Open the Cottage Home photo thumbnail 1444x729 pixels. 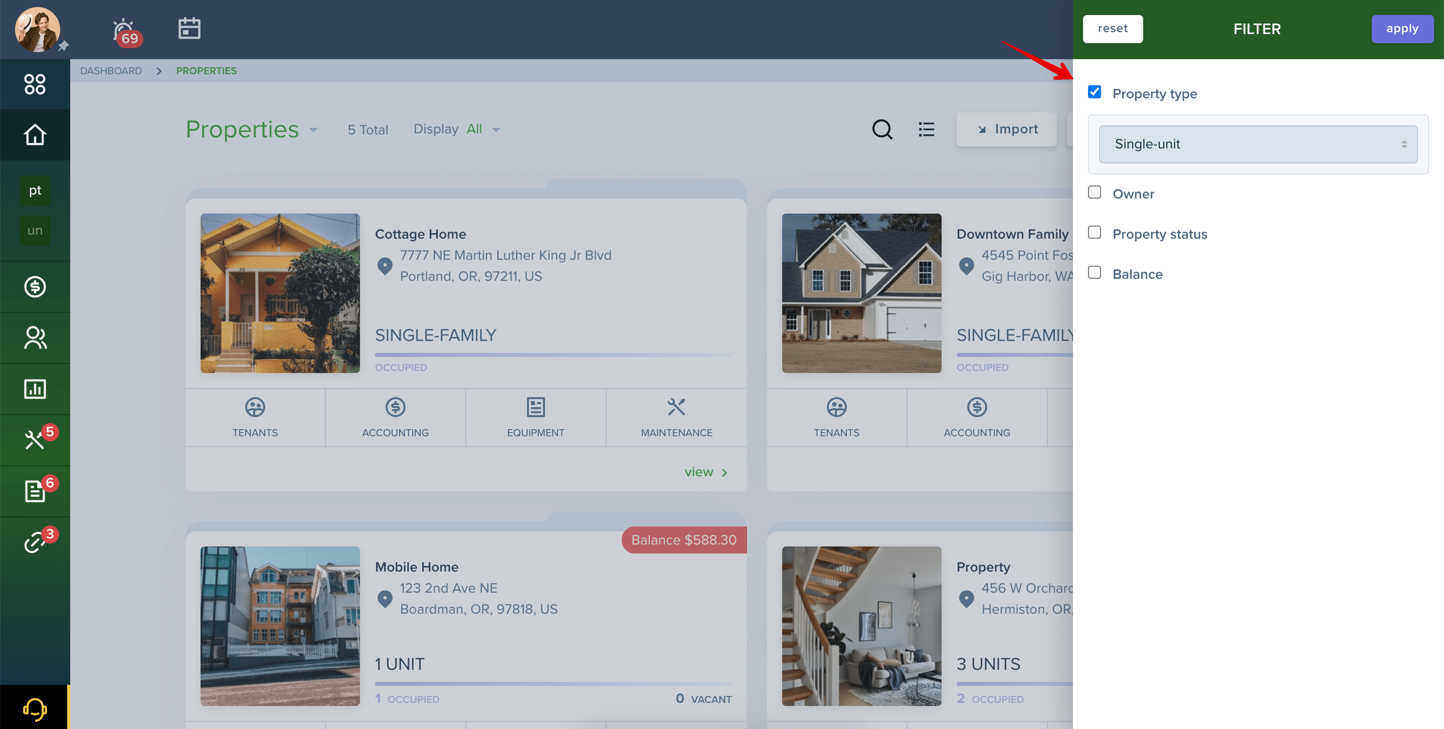coord(280,293)
